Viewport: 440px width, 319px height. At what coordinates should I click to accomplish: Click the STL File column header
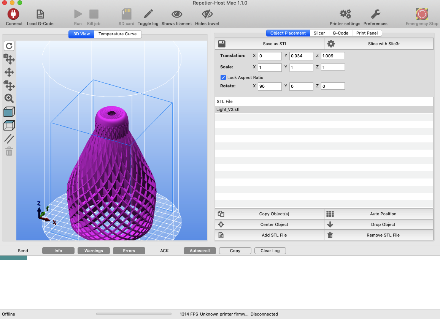click(324, 101)
